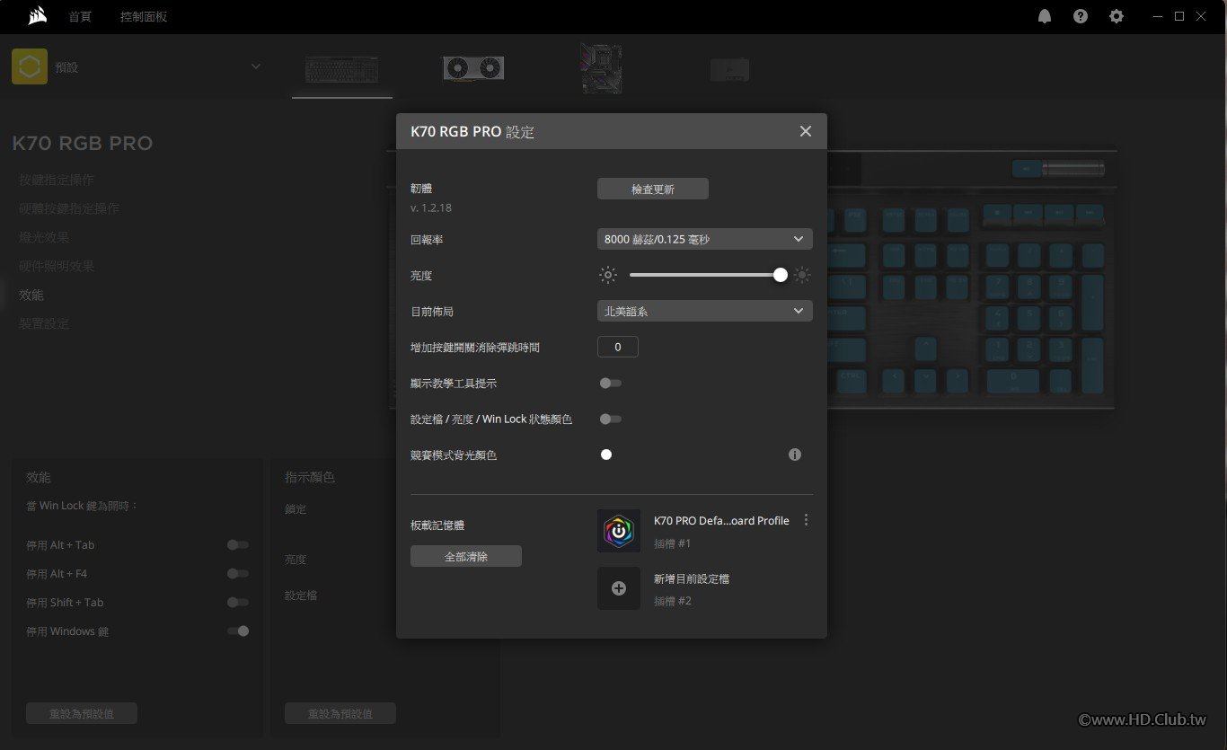Click the firmware version v. 1.2.18 text
The width and height of the screenshot is (1227, 750).
431,207
